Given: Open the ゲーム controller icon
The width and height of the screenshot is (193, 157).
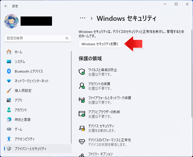Looking at the screenshot, I should 9,129.
